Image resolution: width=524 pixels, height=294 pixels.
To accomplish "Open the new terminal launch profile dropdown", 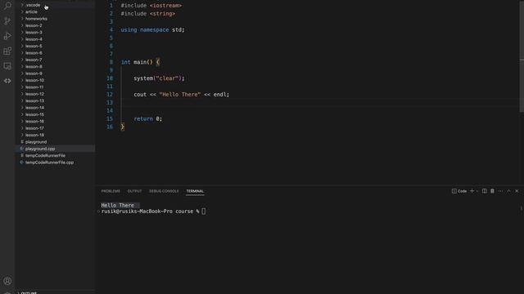I will pyautogui.click(x=477, y=191).
